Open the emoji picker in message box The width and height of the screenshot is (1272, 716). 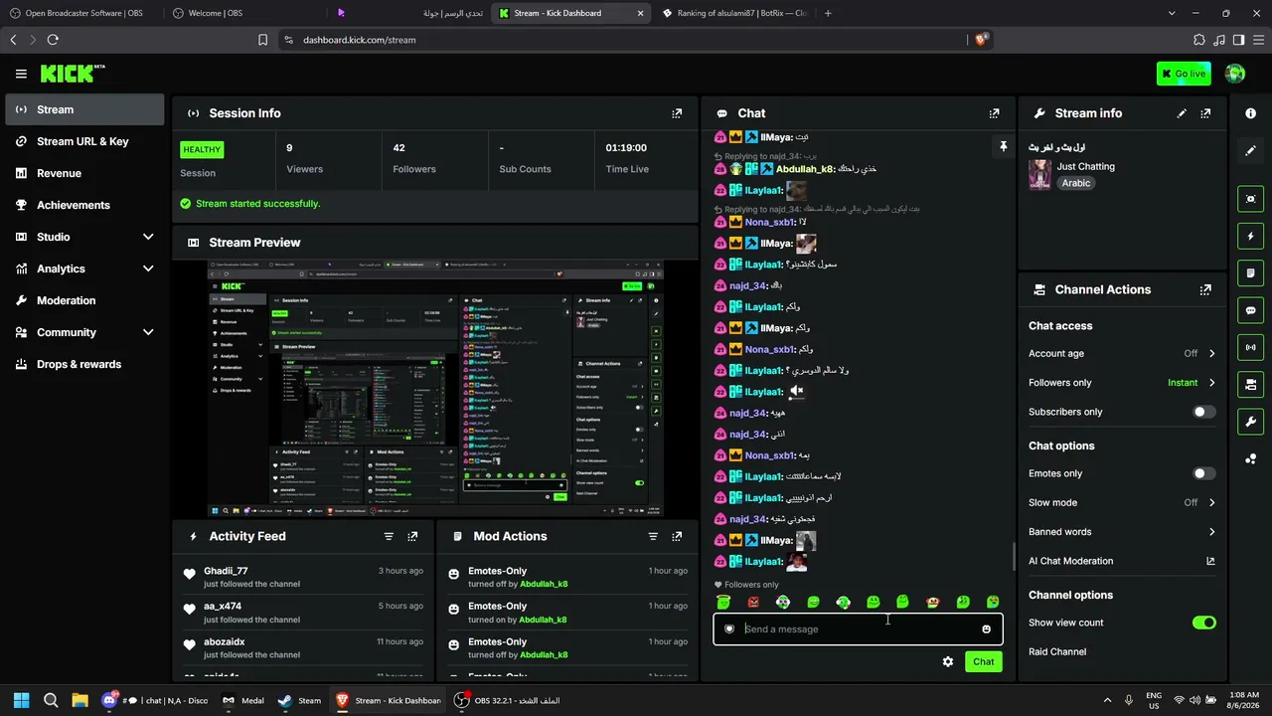tap(986, 628)
